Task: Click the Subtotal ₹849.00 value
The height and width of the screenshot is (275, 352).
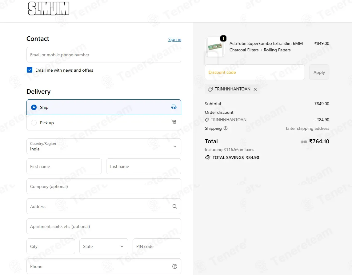Action: coord(322,104)
